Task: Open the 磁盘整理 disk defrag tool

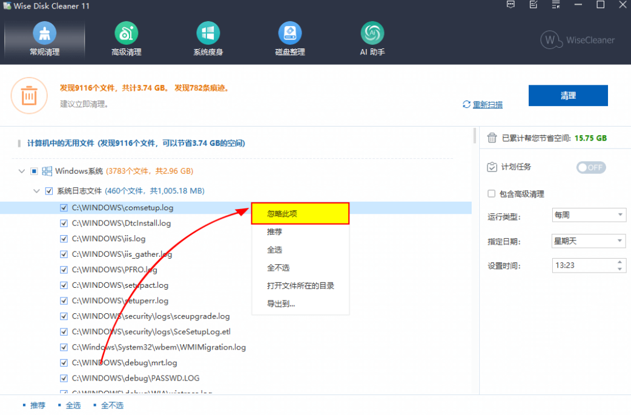Action: click(289, 39)
